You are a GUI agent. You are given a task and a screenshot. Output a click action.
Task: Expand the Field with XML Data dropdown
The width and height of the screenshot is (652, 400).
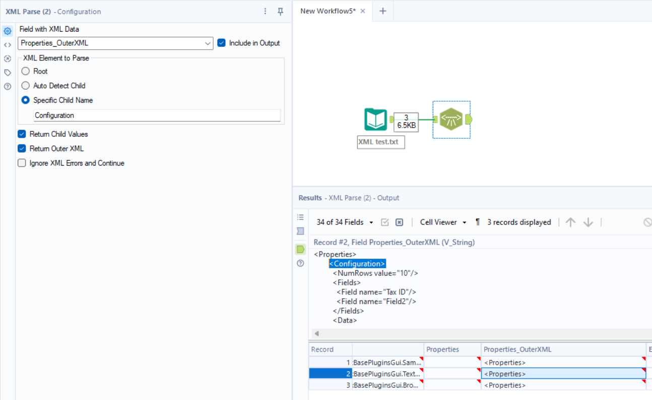[x=208, y=43]
